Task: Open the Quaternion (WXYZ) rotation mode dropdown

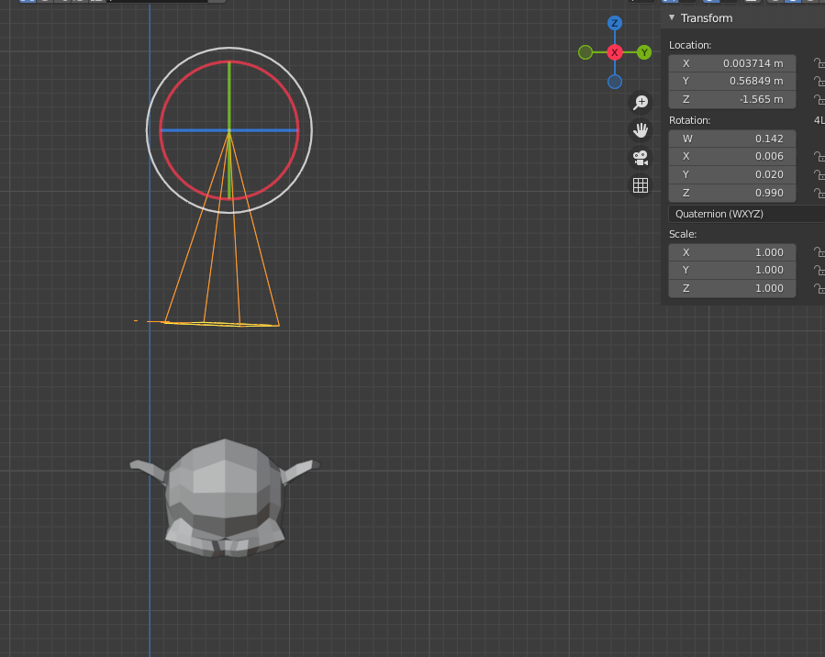Action: [x=747, y=214]
